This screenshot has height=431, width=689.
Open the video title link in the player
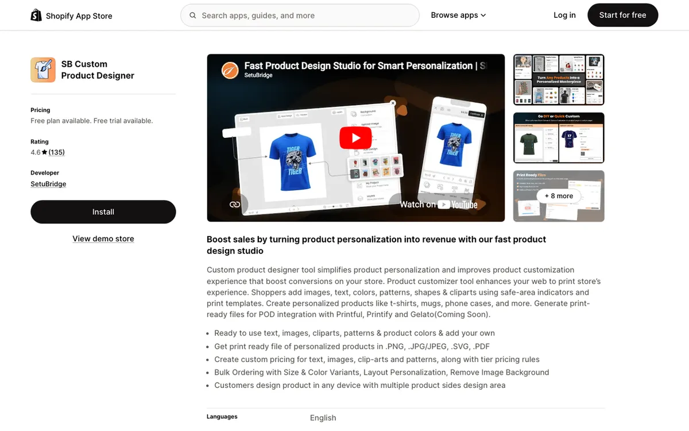[365, 66]
